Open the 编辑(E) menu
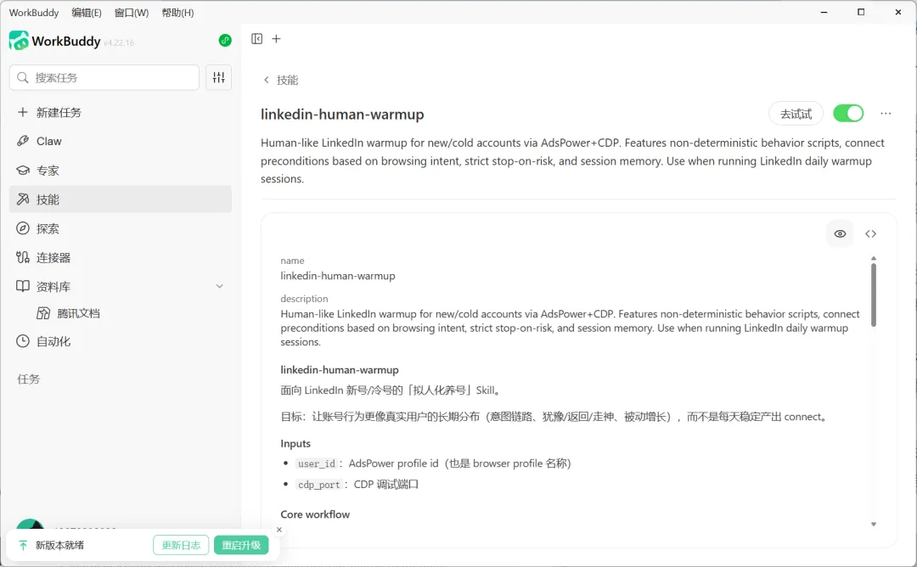917x567 pixels. coord(86,12)
